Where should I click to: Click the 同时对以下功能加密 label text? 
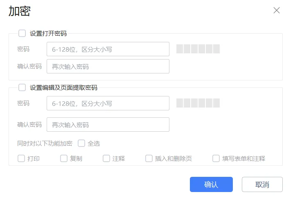coord(45,144)
